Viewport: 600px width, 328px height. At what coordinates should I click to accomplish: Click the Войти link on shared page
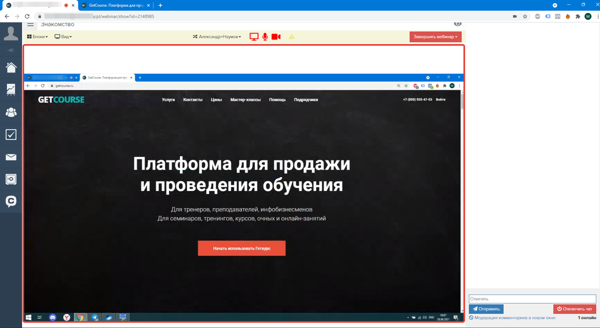[x=440, y=99]
